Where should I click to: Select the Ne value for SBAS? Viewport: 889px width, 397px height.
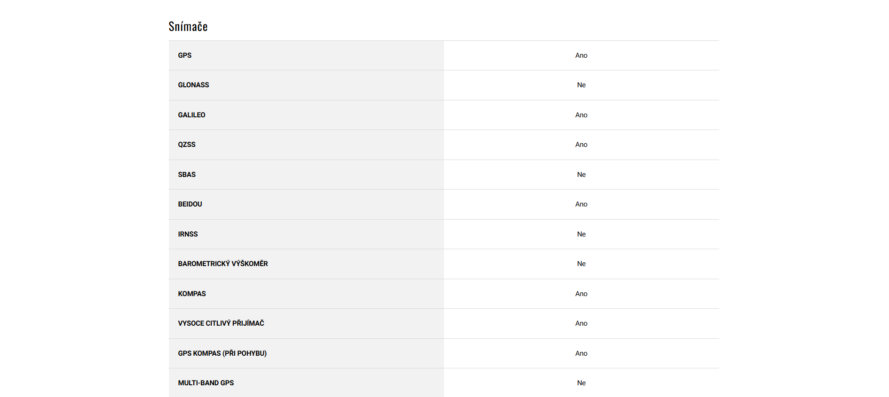point(581,175)
